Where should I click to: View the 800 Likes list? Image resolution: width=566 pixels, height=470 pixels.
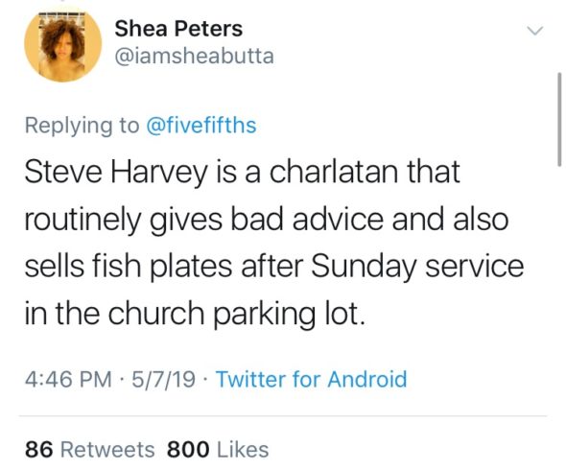point(218,450)
